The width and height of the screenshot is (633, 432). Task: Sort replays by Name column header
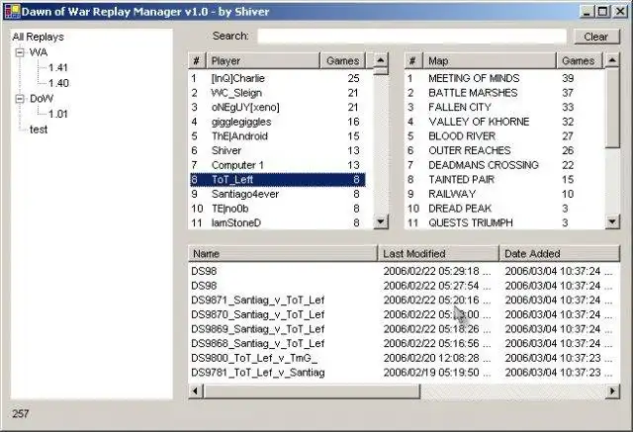283,254
